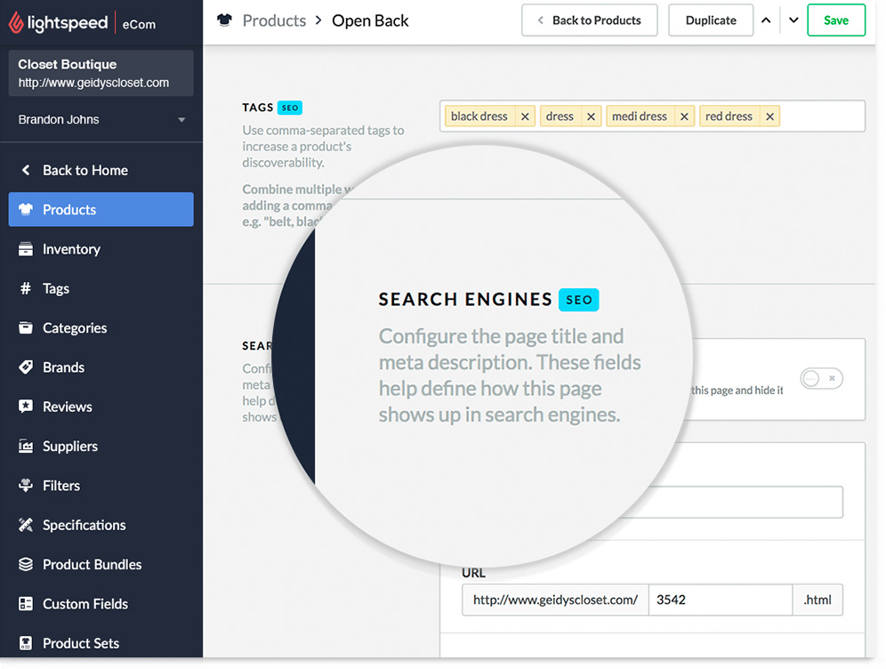Image resolution: width=886 pixels, height=669 pixels.
Task: Save the product
Action: [x=835, y=20]
